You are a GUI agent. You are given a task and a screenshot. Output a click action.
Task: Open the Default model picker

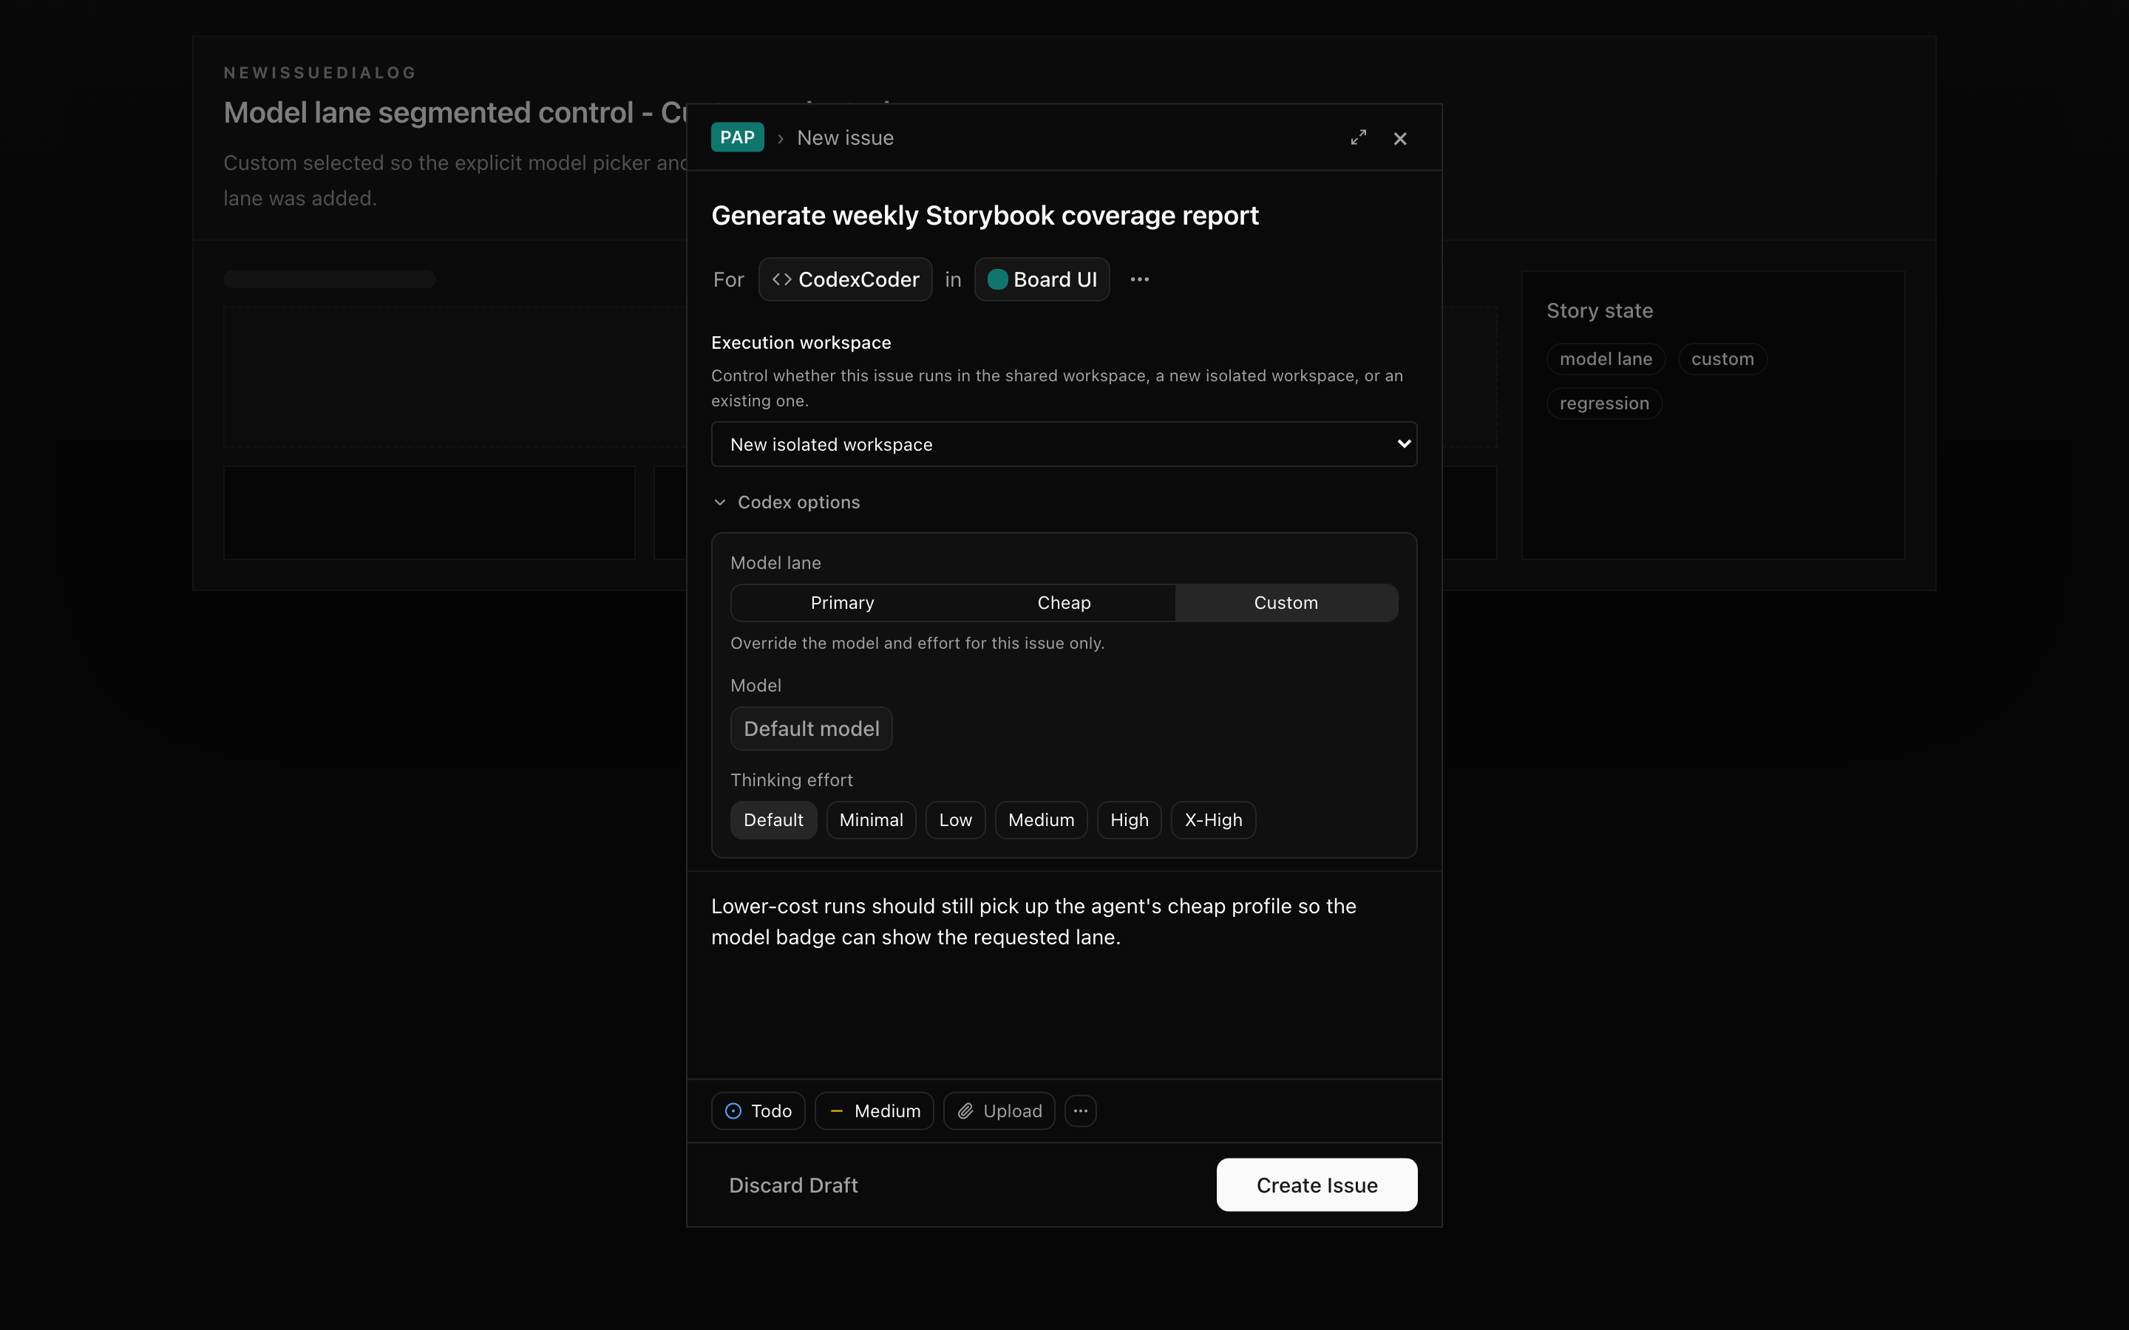811,729
